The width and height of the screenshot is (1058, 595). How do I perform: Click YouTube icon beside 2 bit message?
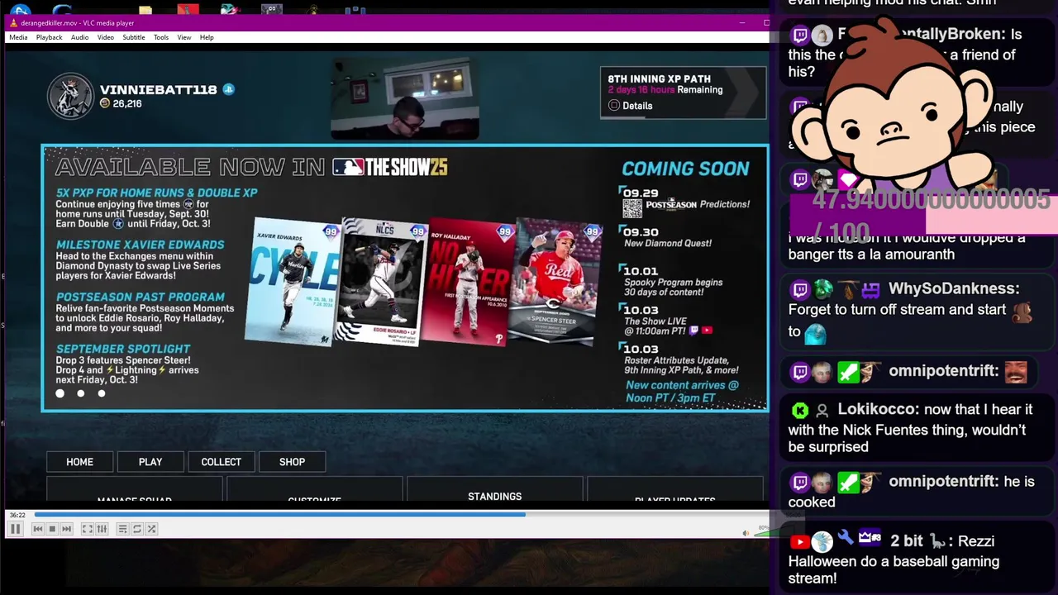pos(799,542)
